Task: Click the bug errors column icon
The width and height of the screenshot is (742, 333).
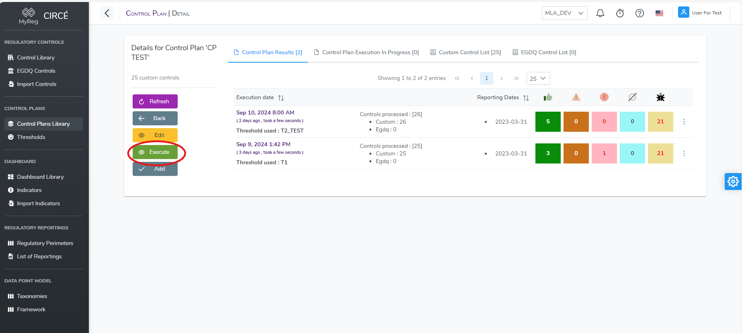Action: (660, 97)
